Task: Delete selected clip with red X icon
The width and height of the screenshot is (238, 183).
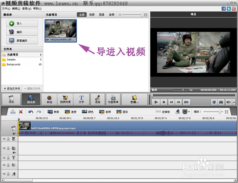Action: [x=21, y=112]
